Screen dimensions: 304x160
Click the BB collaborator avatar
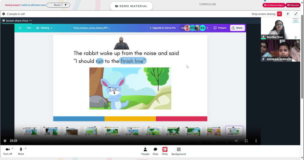(202, 28)
